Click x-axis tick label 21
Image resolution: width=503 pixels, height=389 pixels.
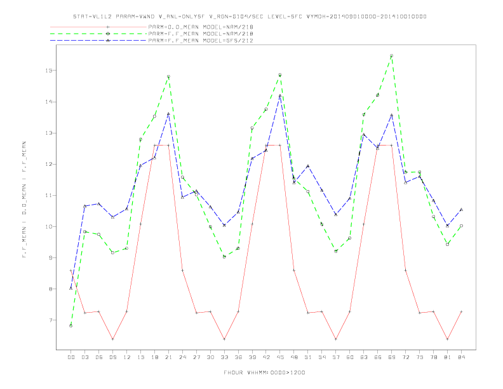168,357
